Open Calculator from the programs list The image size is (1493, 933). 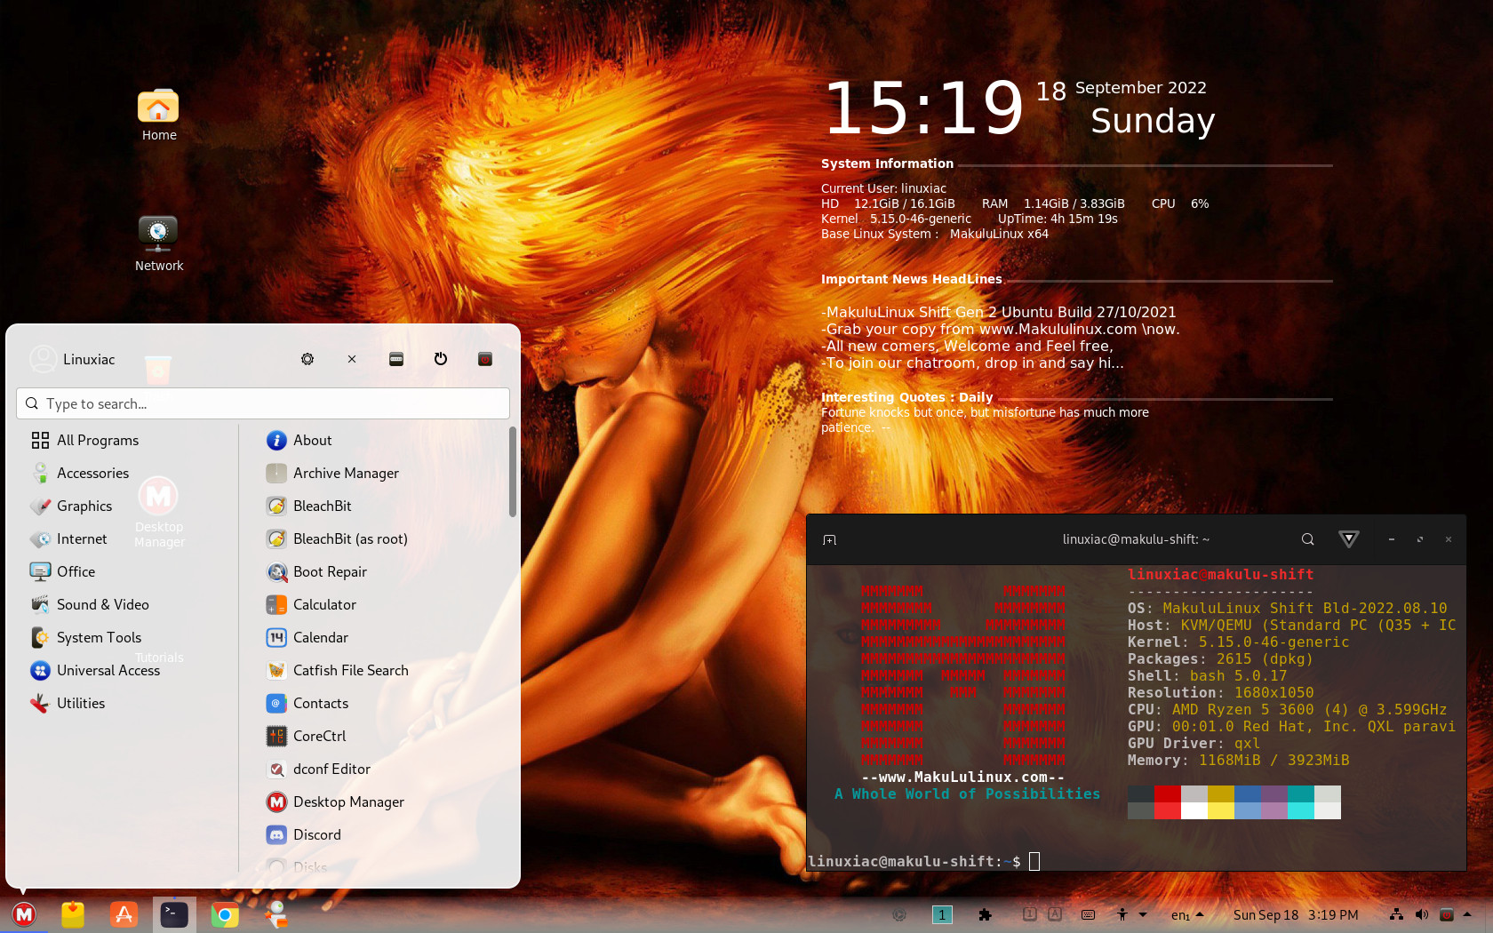382,604
